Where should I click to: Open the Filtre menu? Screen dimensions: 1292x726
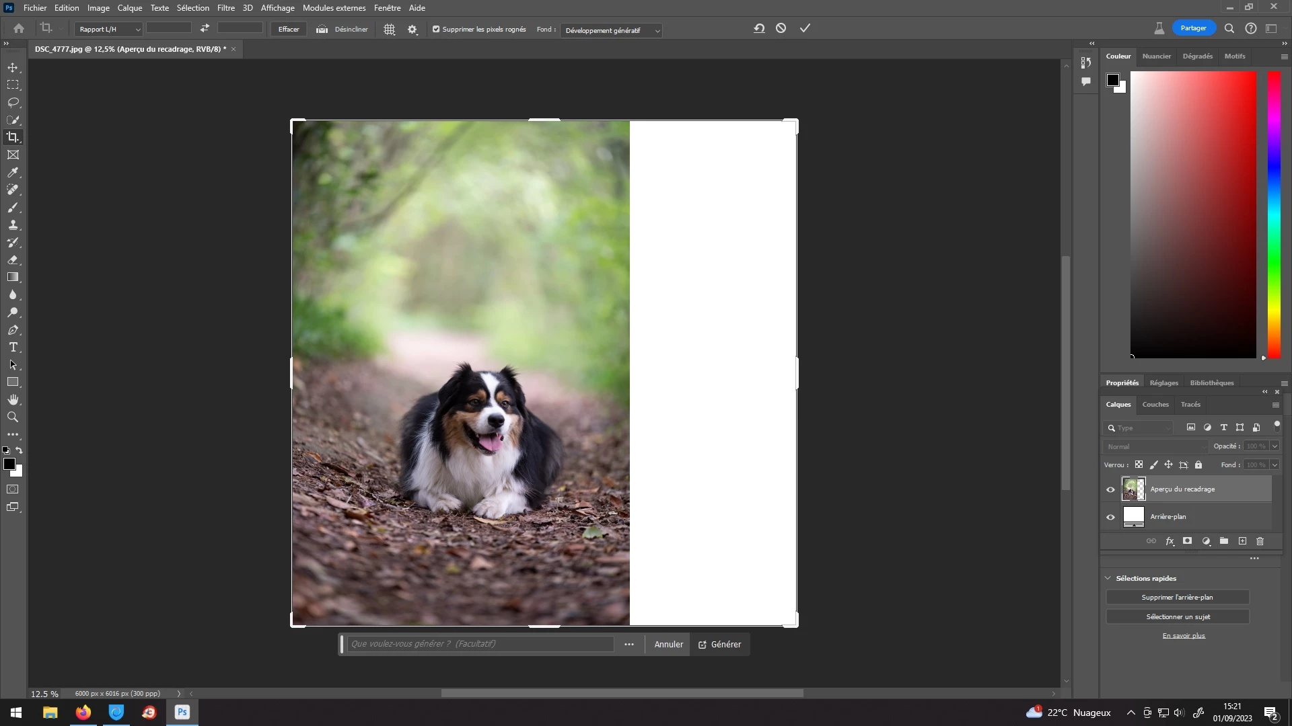coord(225,8)
